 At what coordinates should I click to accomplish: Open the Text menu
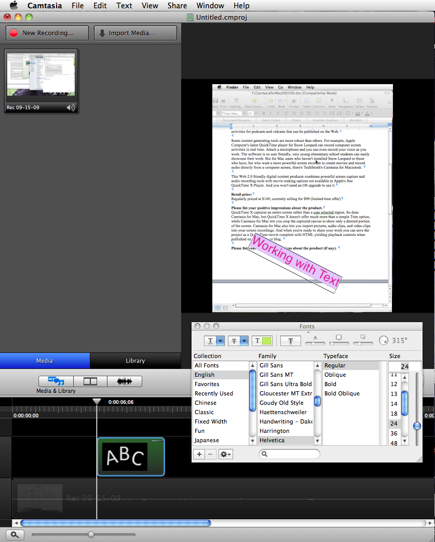124,6
